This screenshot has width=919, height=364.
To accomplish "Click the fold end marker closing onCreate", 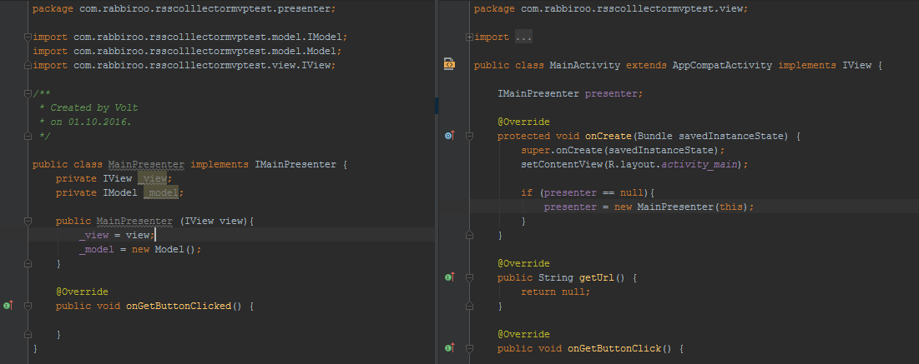I will tap(469, 235).
